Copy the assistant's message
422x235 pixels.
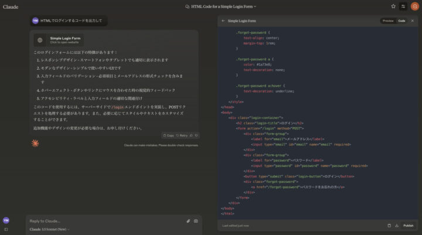point(168,135)
